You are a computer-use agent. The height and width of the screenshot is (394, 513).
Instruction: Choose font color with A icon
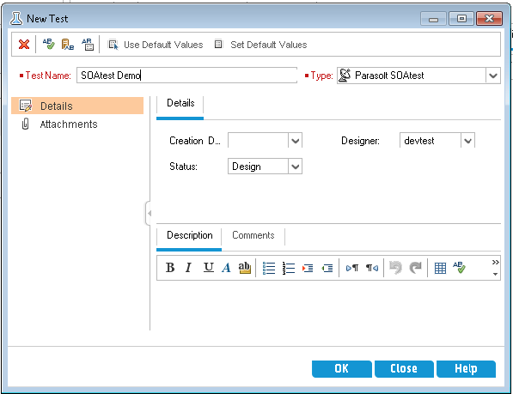[x=226, y=268]
